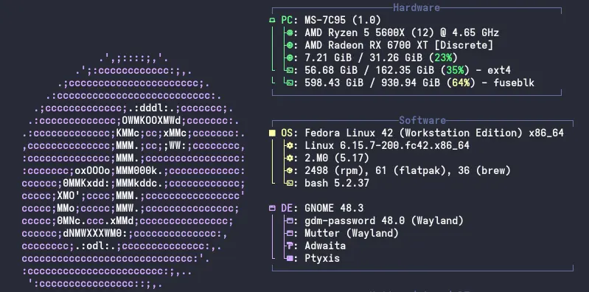The height and width of the screenshot is (292, 589).
Task: Click the Fedora ASCII art logo
Action: 133,171
